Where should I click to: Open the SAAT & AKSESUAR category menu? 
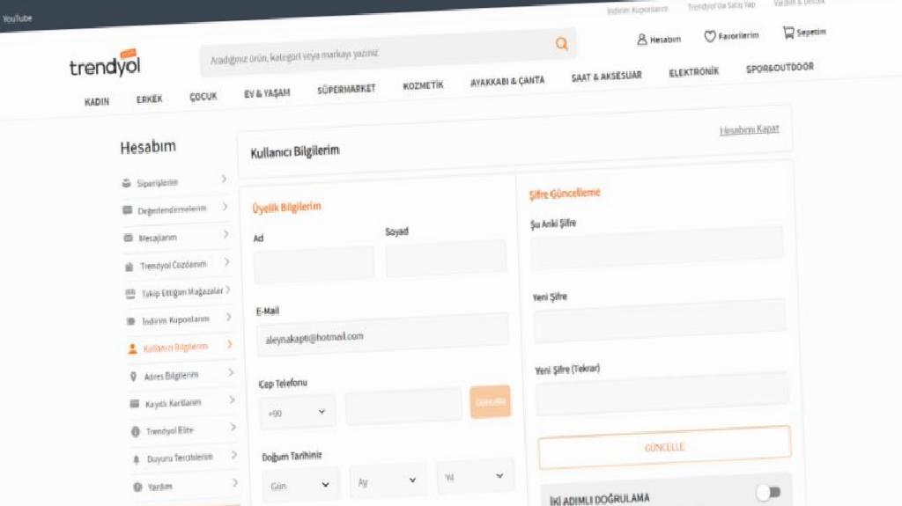click(x=606, y=77)
